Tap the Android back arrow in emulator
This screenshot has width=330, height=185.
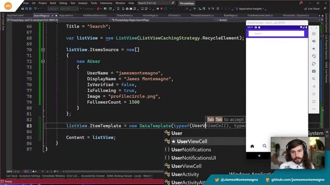click(x=259, y=156)
